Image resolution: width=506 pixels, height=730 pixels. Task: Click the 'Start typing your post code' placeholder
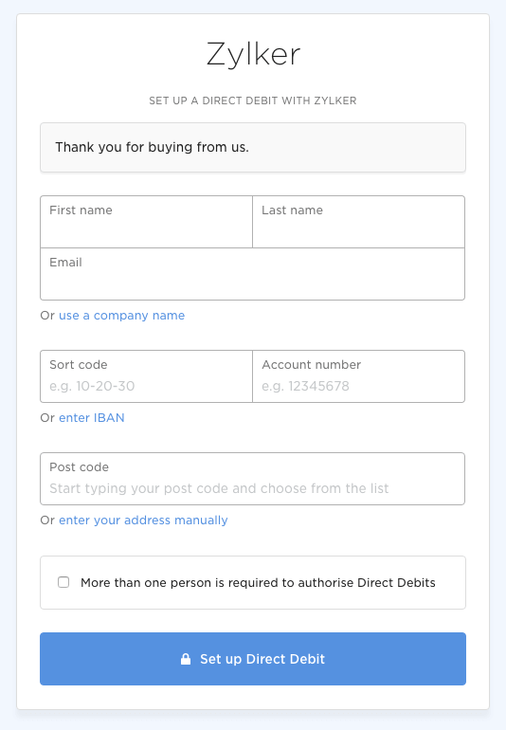219,488
